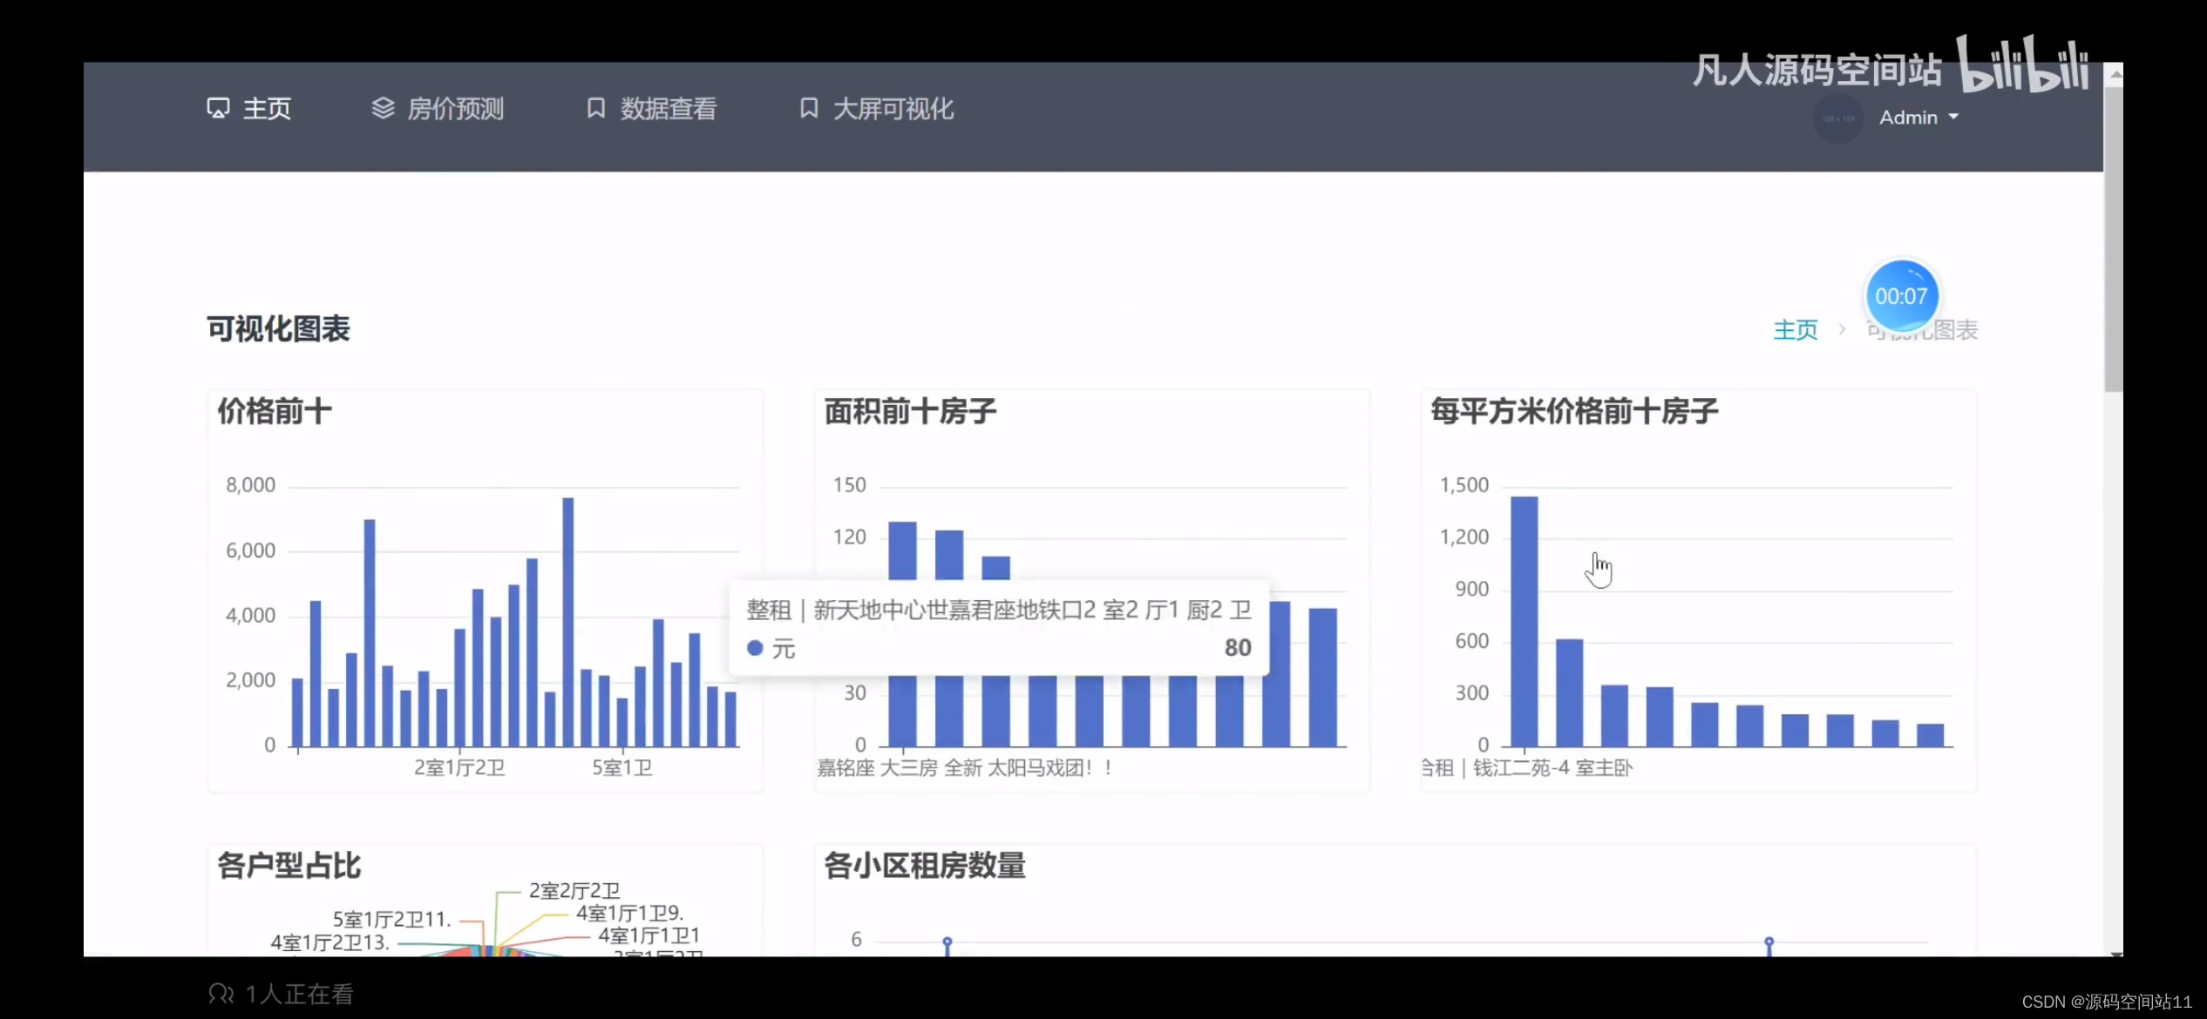The width and height of the screenshot is (2207, 1019).
Task: Click the tallest bar in 每平方米价格前十房子 chart
Action: pyautogui.click(x=1524, y=620)
